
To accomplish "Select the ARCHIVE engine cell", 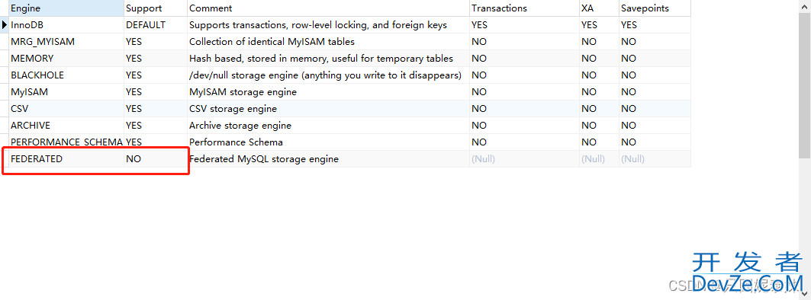I will (x=66, y=126).
